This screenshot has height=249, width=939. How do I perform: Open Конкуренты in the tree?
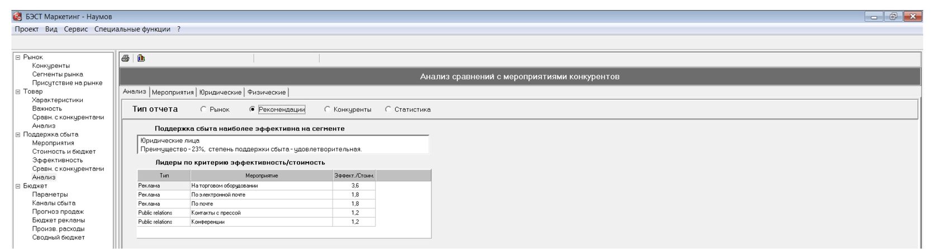(x=51, y=66)
